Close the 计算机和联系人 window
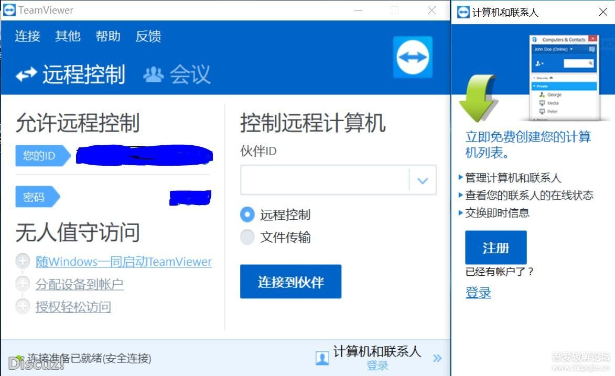Screen dimensions: 615x376 click(x=603, y=12)
